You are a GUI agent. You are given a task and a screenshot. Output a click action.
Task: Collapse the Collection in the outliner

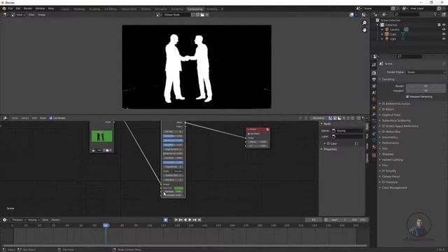[378, 25]
